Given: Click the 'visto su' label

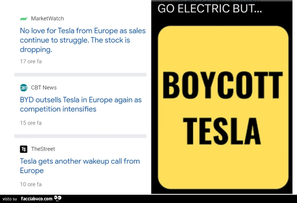Looking at the screenshot, I should coord(10,199).
